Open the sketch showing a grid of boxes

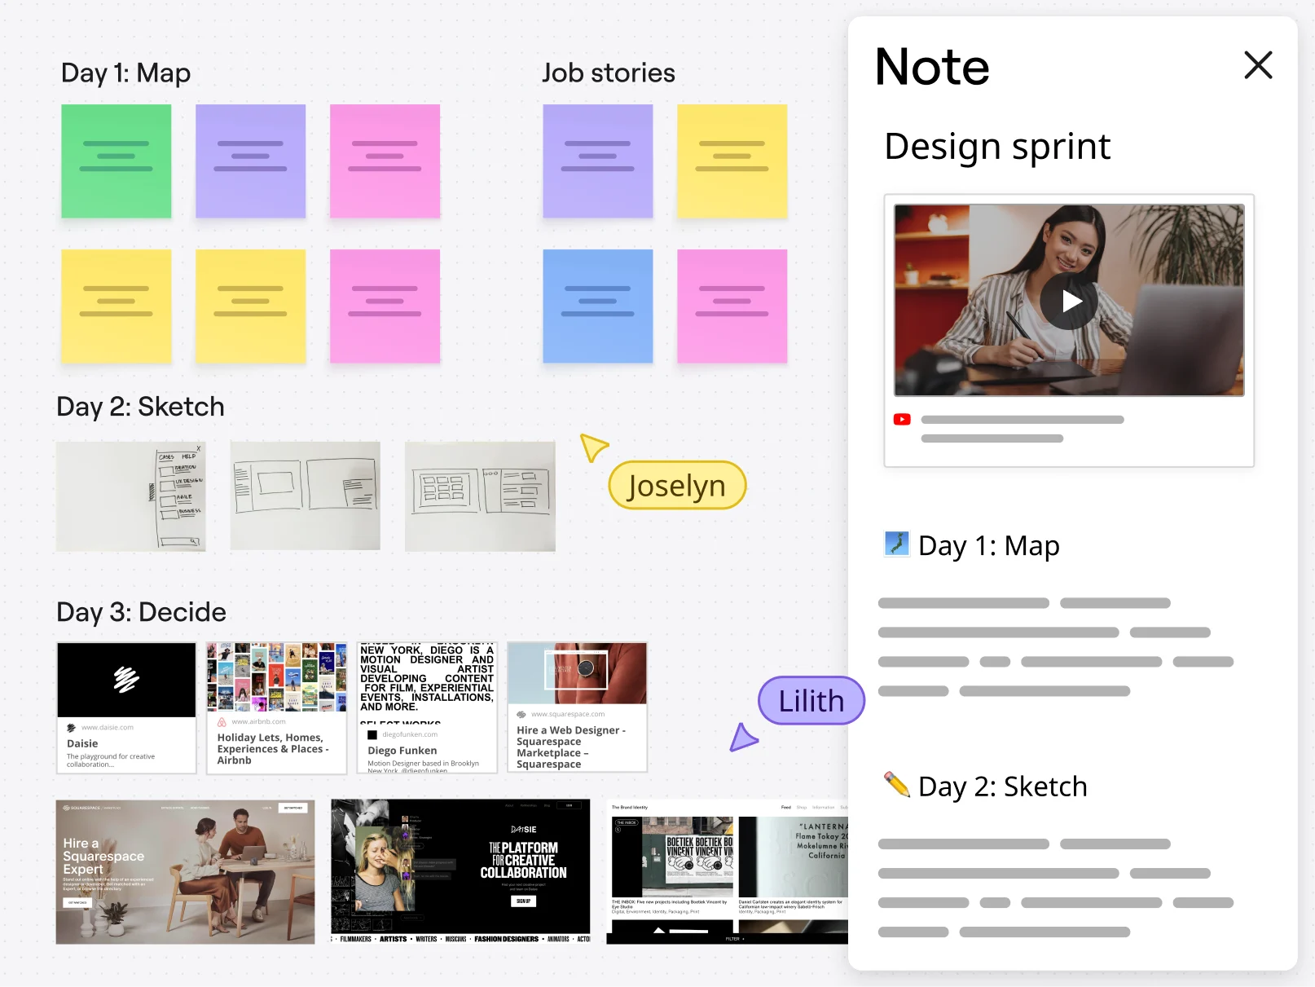[480, 496]
